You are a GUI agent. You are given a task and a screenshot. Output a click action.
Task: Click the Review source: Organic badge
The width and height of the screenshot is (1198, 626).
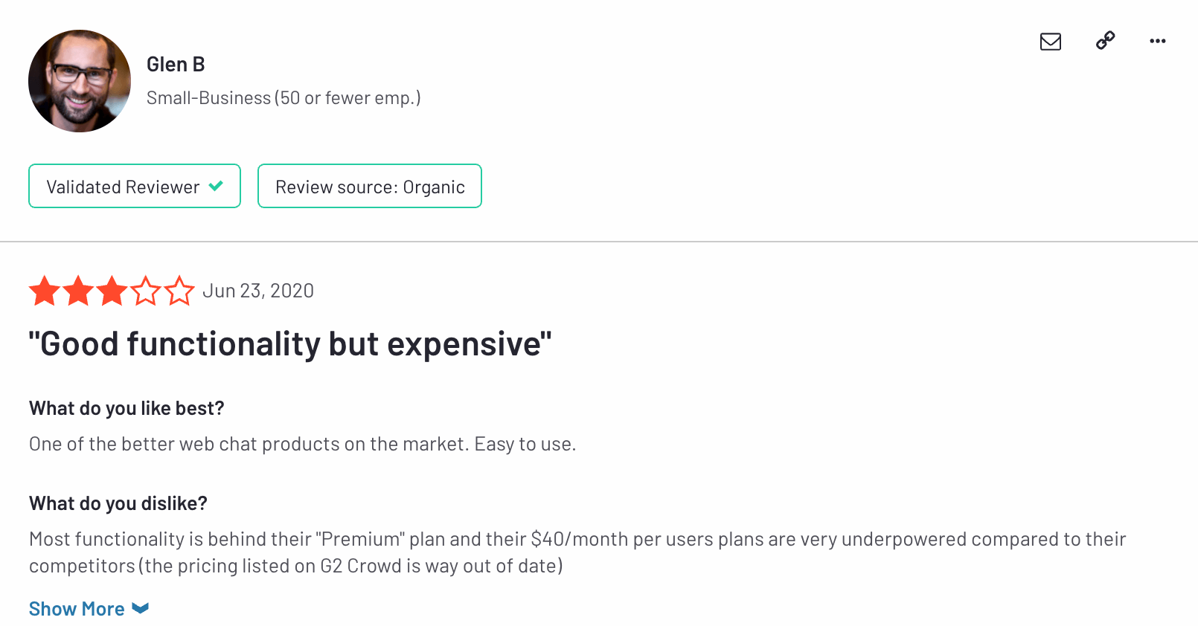370,187
